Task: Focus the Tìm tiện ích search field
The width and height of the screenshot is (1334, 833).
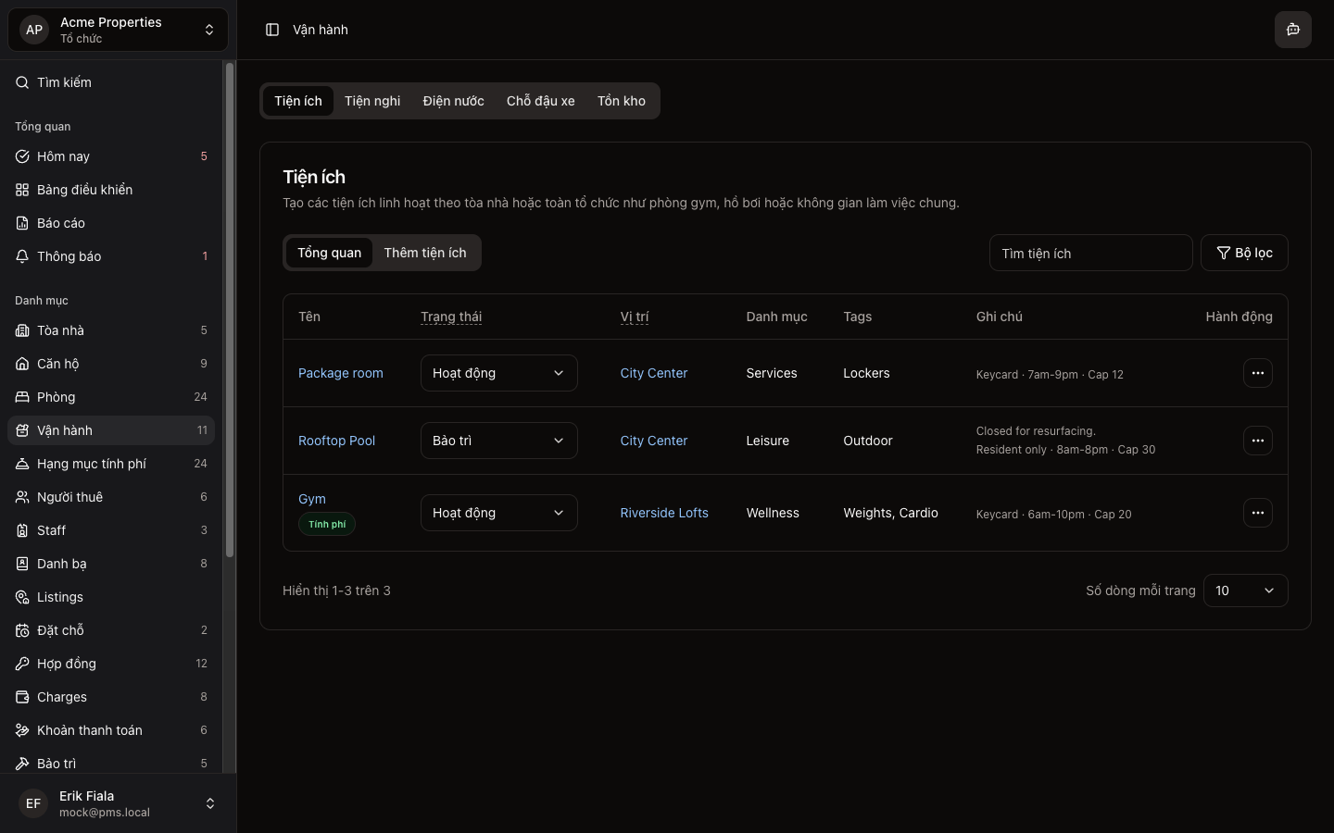Action: pyautogui.click(x=1089, y=253)
